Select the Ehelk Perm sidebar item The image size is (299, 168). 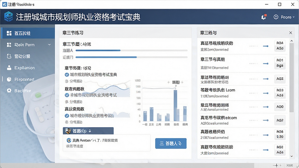click(x=28, y=45)
